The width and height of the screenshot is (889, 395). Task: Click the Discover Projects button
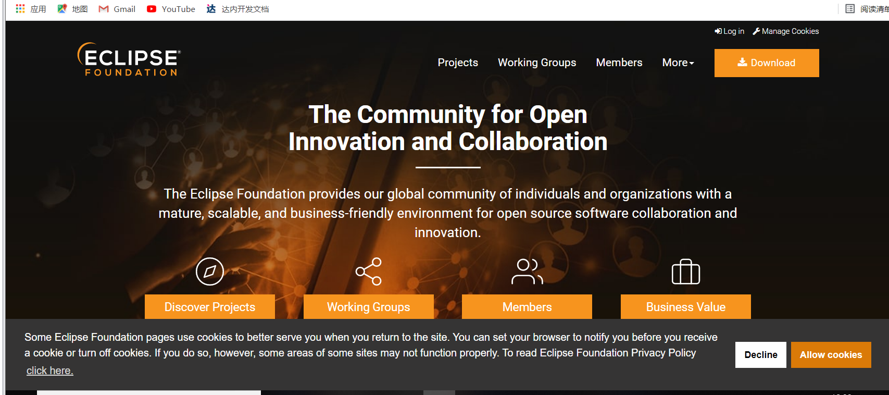point(210,307)
